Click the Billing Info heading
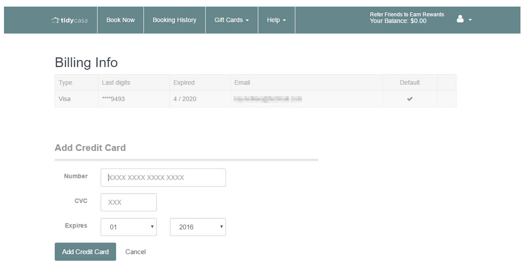The image size is (524, 270). pos(86,63)
